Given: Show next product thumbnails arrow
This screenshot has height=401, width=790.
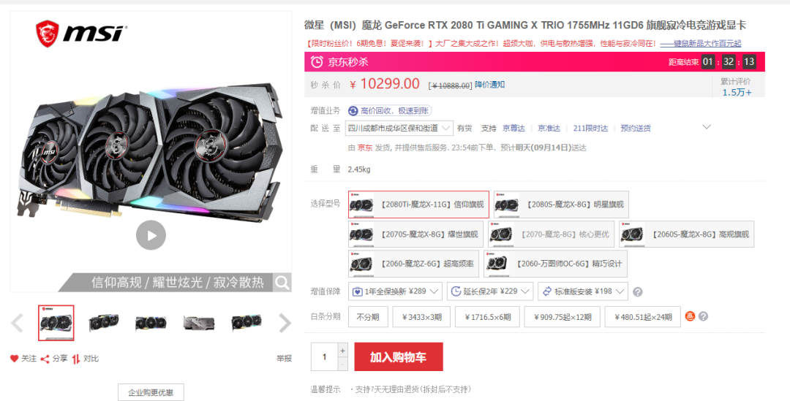Looking at the screenshot, I should (x=285, y=323).
